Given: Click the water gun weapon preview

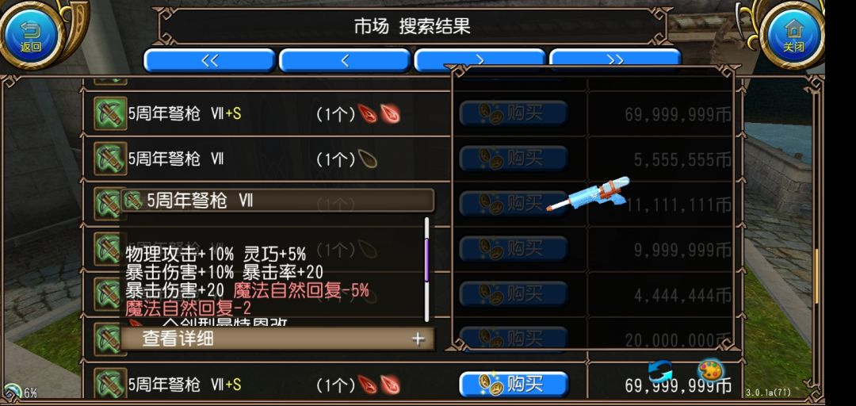Looking at the screenshot, I should coord(588,194).
